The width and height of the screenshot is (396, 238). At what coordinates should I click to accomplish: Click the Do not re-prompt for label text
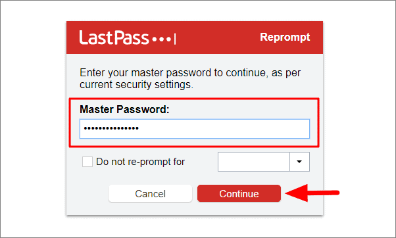pos(140,162)
